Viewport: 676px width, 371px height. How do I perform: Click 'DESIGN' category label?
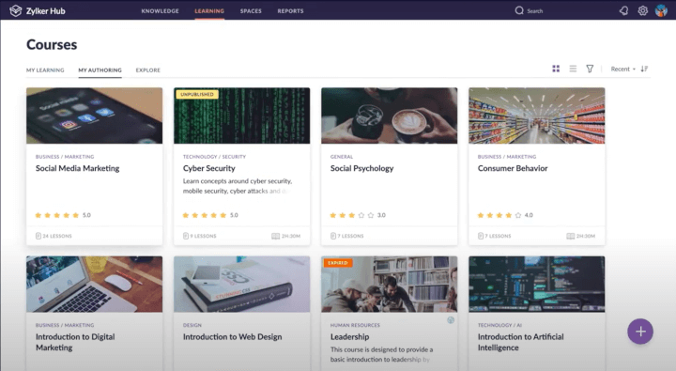192,325
